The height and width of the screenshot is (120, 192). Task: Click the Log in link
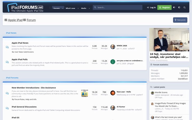tap(151, 7)
